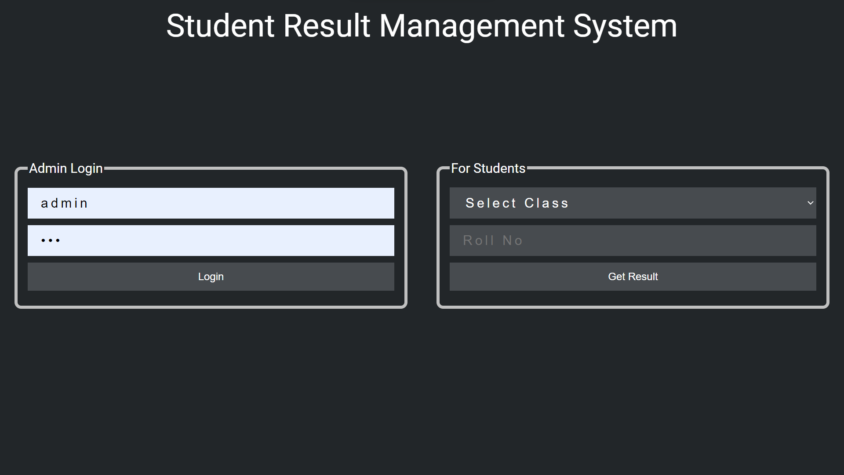Submit admin credentials via Login
Viewport: 844px width, 475px height.
(211, 277)
